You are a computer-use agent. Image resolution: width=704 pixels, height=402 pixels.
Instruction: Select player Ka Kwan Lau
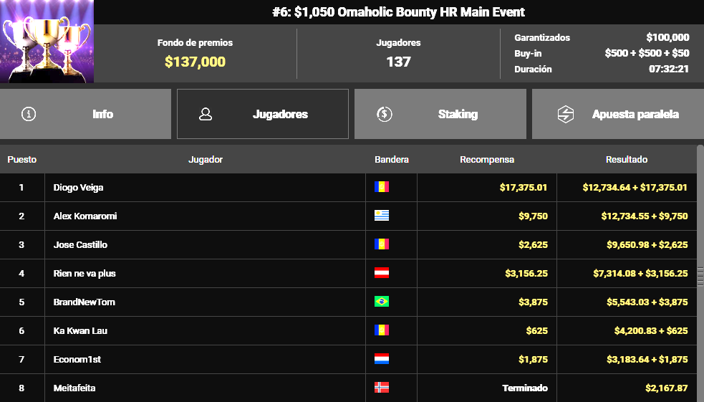(x=80, y=330)
